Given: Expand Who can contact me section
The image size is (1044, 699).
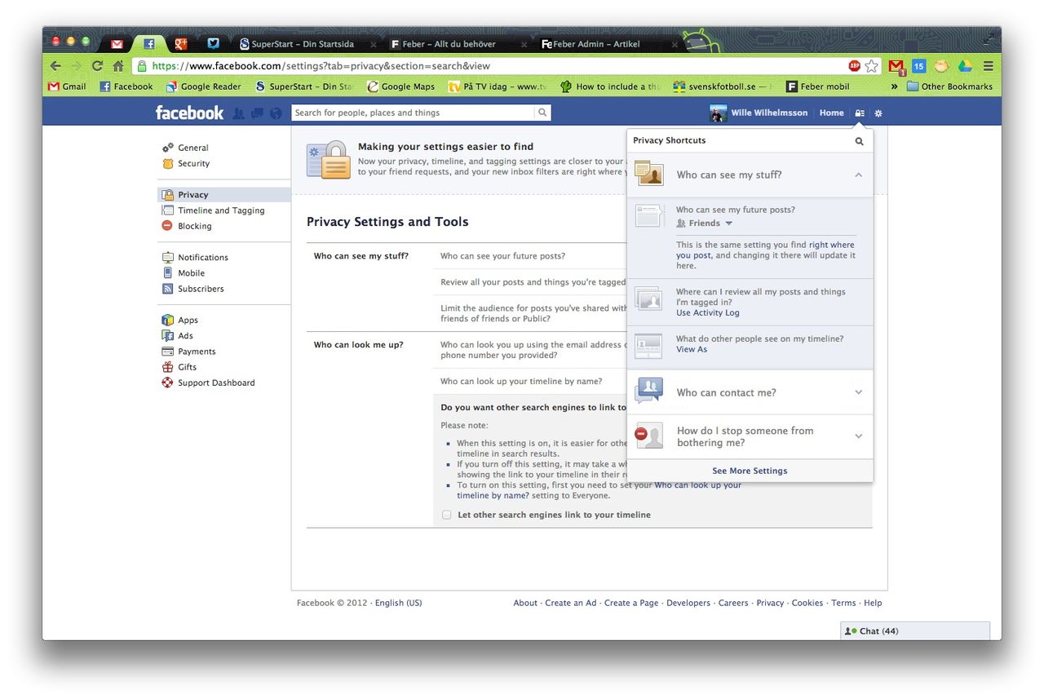Looking at the screenshot, I should [750, 392].
